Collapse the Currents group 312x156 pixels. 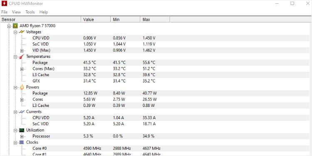(x=15, y=112)
